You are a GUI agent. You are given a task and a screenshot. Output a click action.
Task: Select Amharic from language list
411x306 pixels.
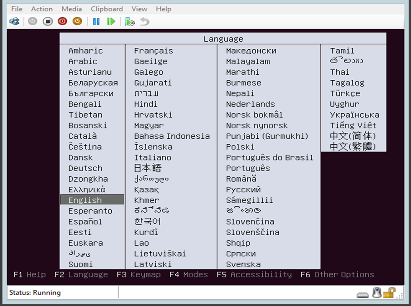click(85, 50)
